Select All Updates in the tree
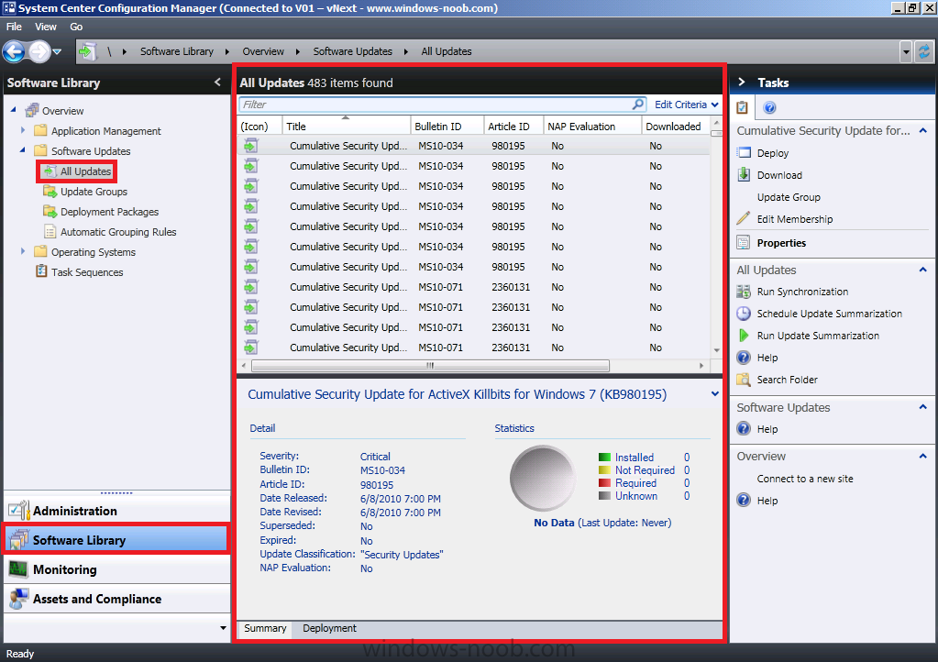Screen dimensions: 938x662 [85, 171]
